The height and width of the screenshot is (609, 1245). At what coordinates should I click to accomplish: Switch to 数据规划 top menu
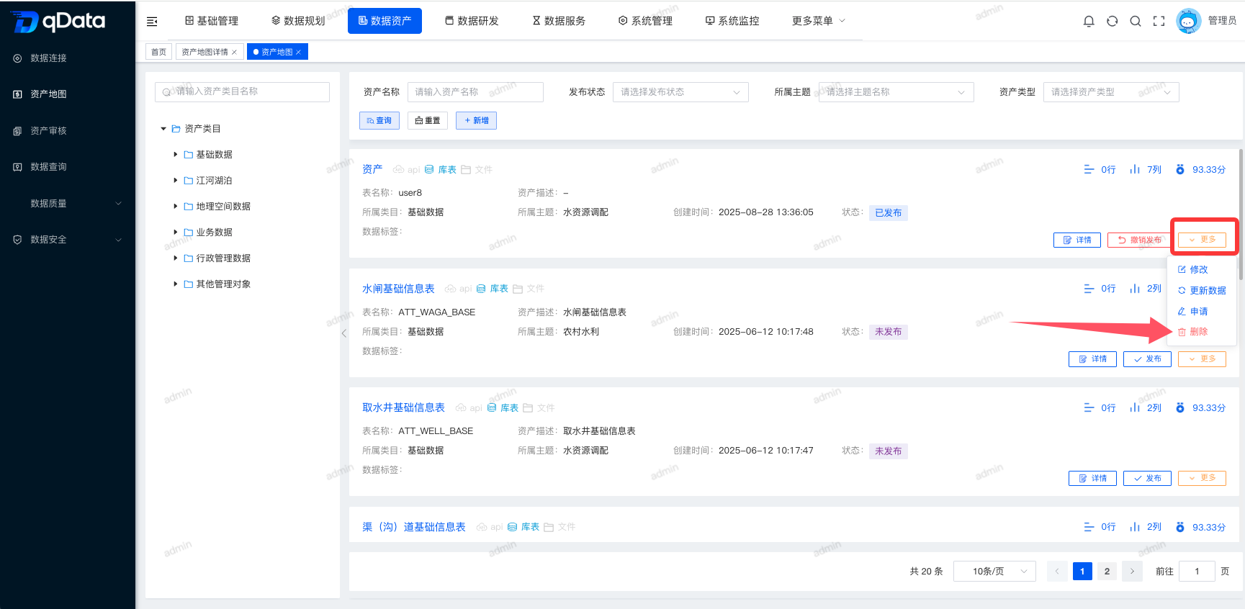(x=298, y=21)
